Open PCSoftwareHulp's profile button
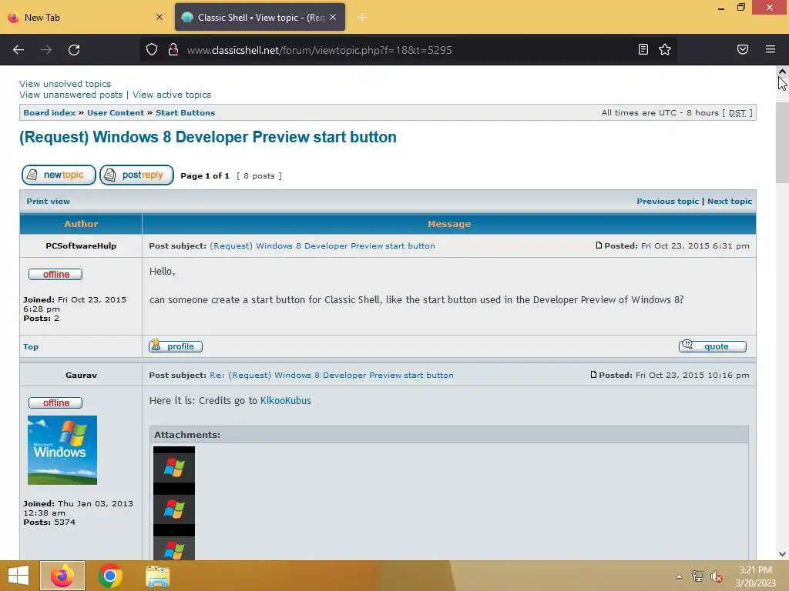Viewport: 789px width, 591px height. pos(176,346)
